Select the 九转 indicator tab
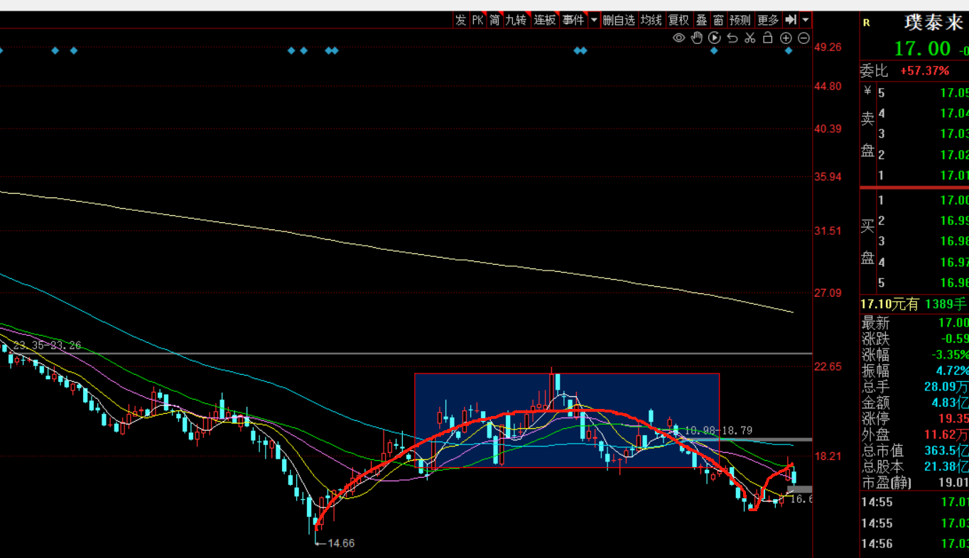 [516, 20]
